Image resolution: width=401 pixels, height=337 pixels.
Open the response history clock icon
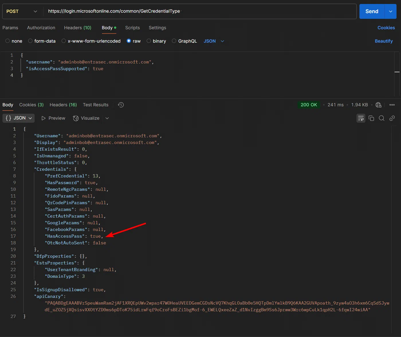(121, 105)
